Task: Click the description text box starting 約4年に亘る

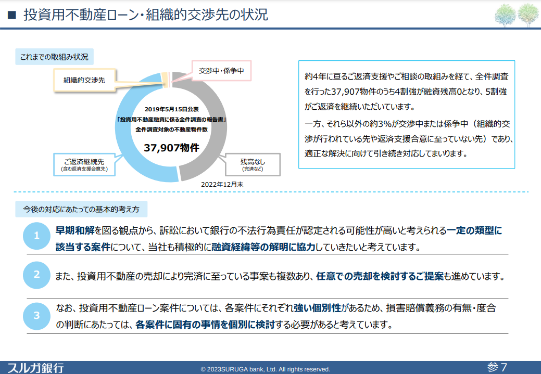Action: click(x=407, y=114)
